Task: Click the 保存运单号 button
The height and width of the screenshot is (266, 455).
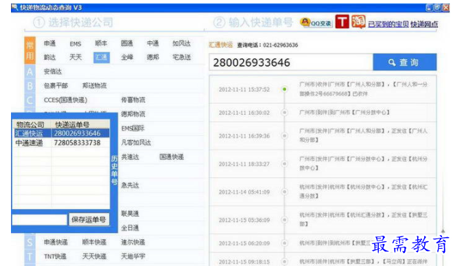Action: tap(89, 219)
